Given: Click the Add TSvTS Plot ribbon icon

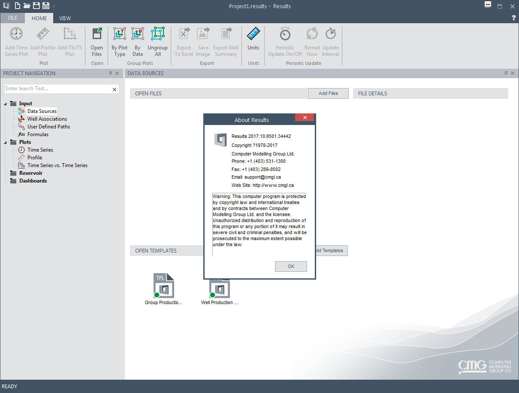Looking at the screenshot, I should pyautogui.click(x=69, y=34).
